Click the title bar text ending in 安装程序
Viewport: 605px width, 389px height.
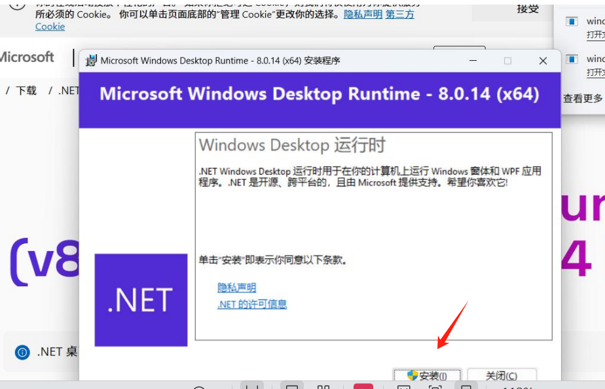tap(220, 60)
